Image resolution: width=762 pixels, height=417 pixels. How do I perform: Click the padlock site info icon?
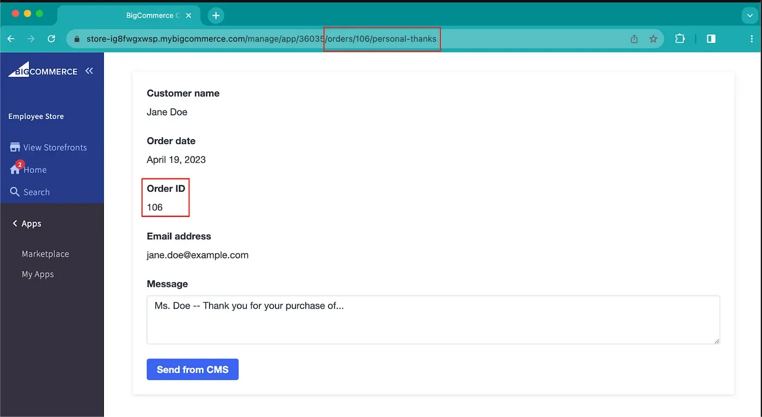click(77, 39)
